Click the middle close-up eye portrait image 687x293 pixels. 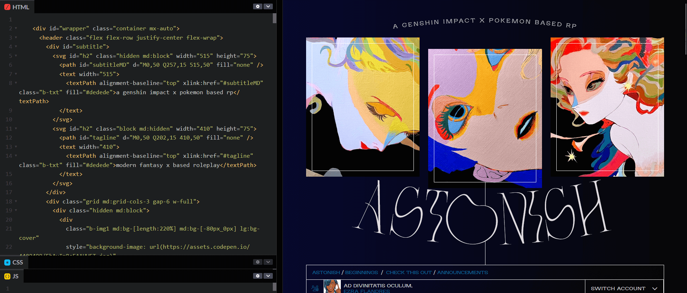pyautogui.click(x=485, y=118)
